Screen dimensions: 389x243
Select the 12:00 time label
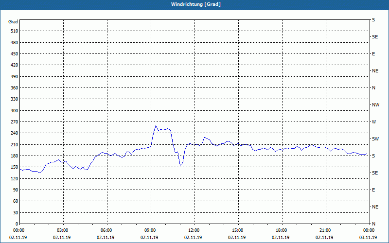(x=194, y=230)
